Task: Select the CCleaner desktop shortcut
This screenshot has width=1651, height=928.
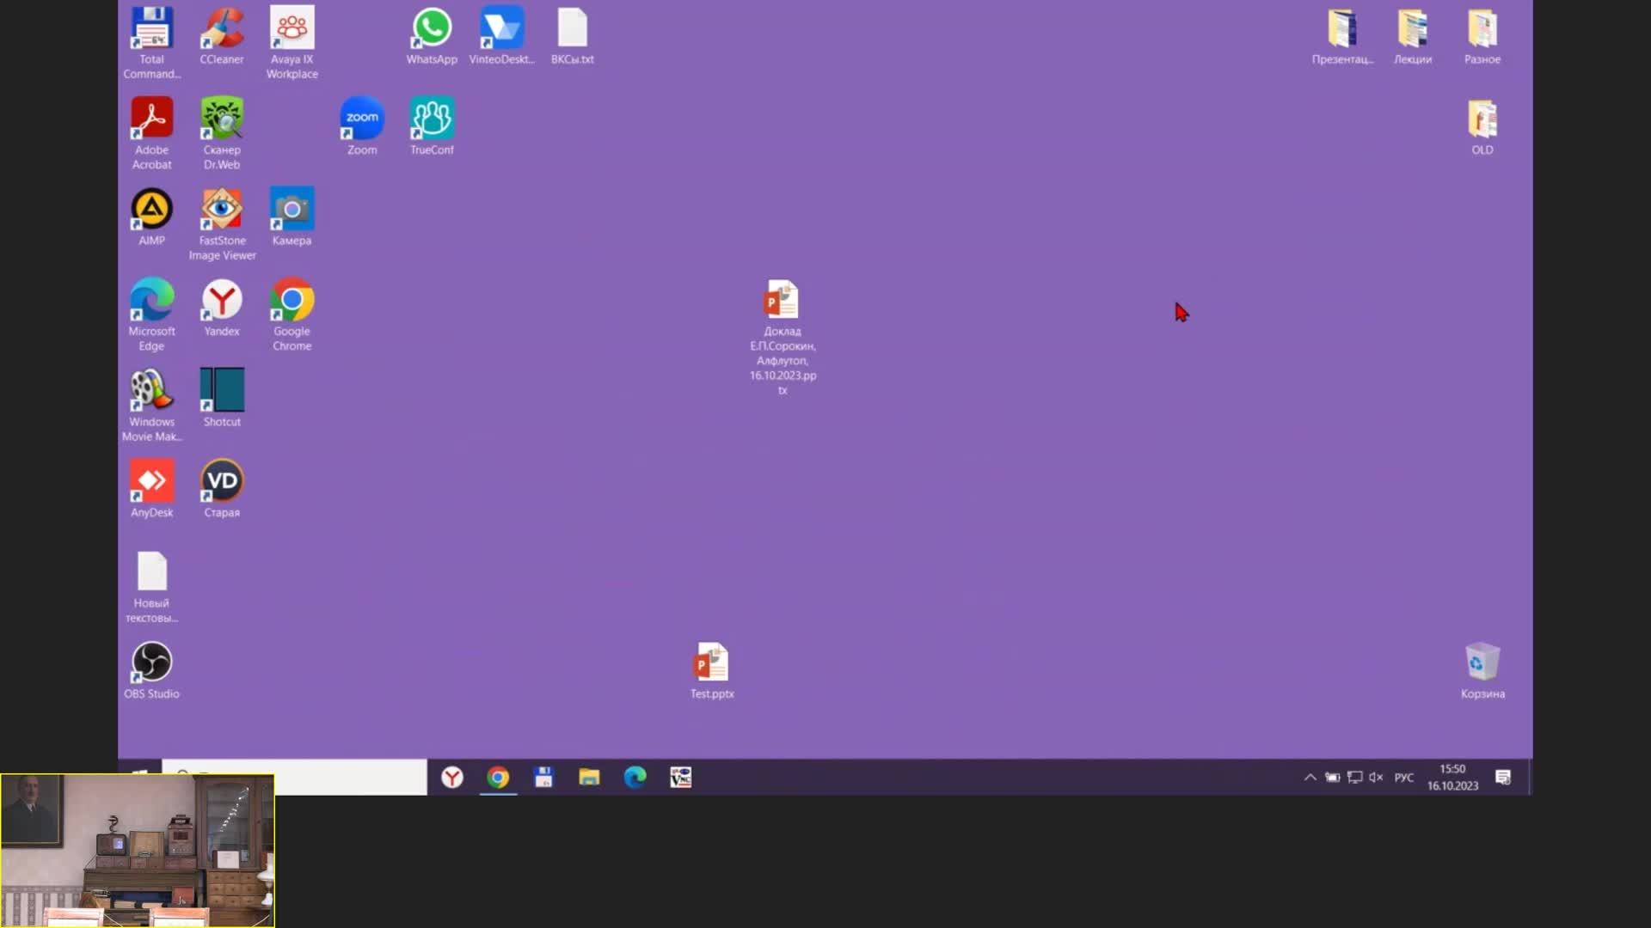Action: pyautogui.click(x=222, y=29)
